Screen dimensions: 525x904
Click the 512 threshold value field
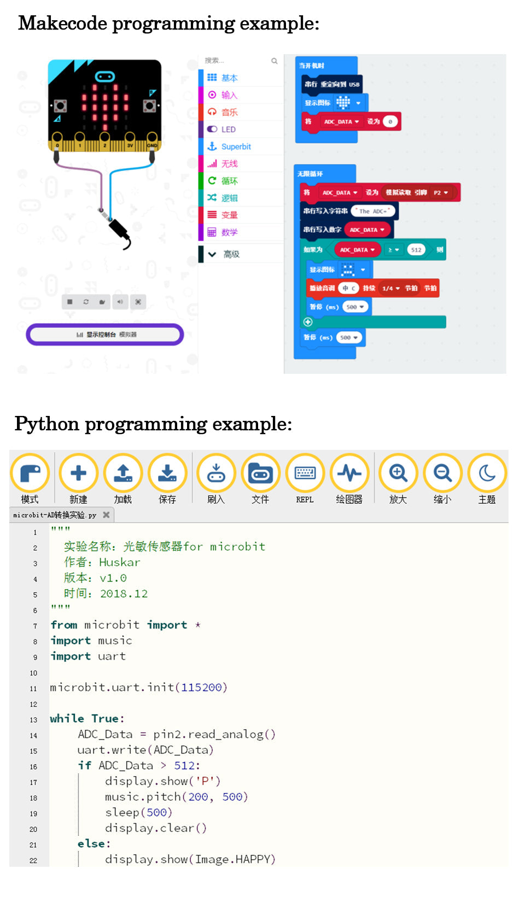[x=416, y=250]
